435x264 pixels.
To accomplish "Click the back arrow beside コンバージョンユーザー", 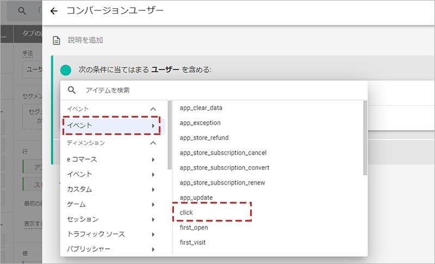I will [53, 11].
